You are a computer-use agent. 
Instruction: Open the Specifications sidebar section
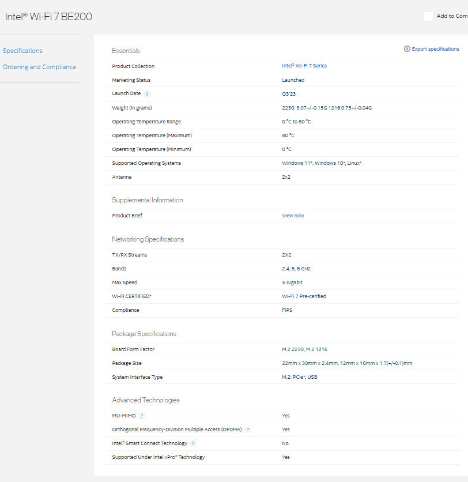pos(22,51)
